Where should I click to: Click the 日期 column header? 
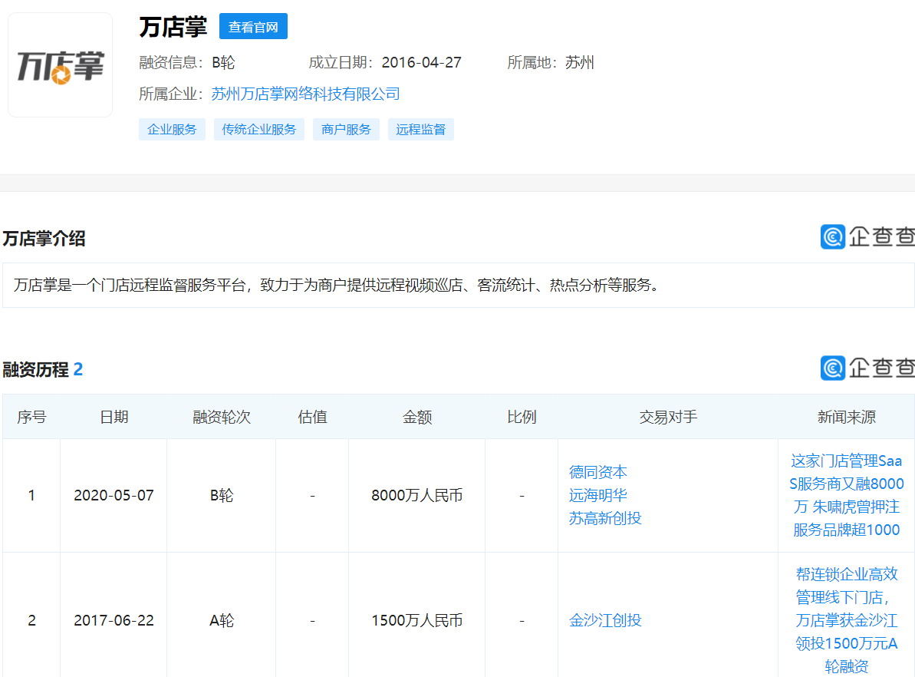pyautogui.click(x=113, y=416)
